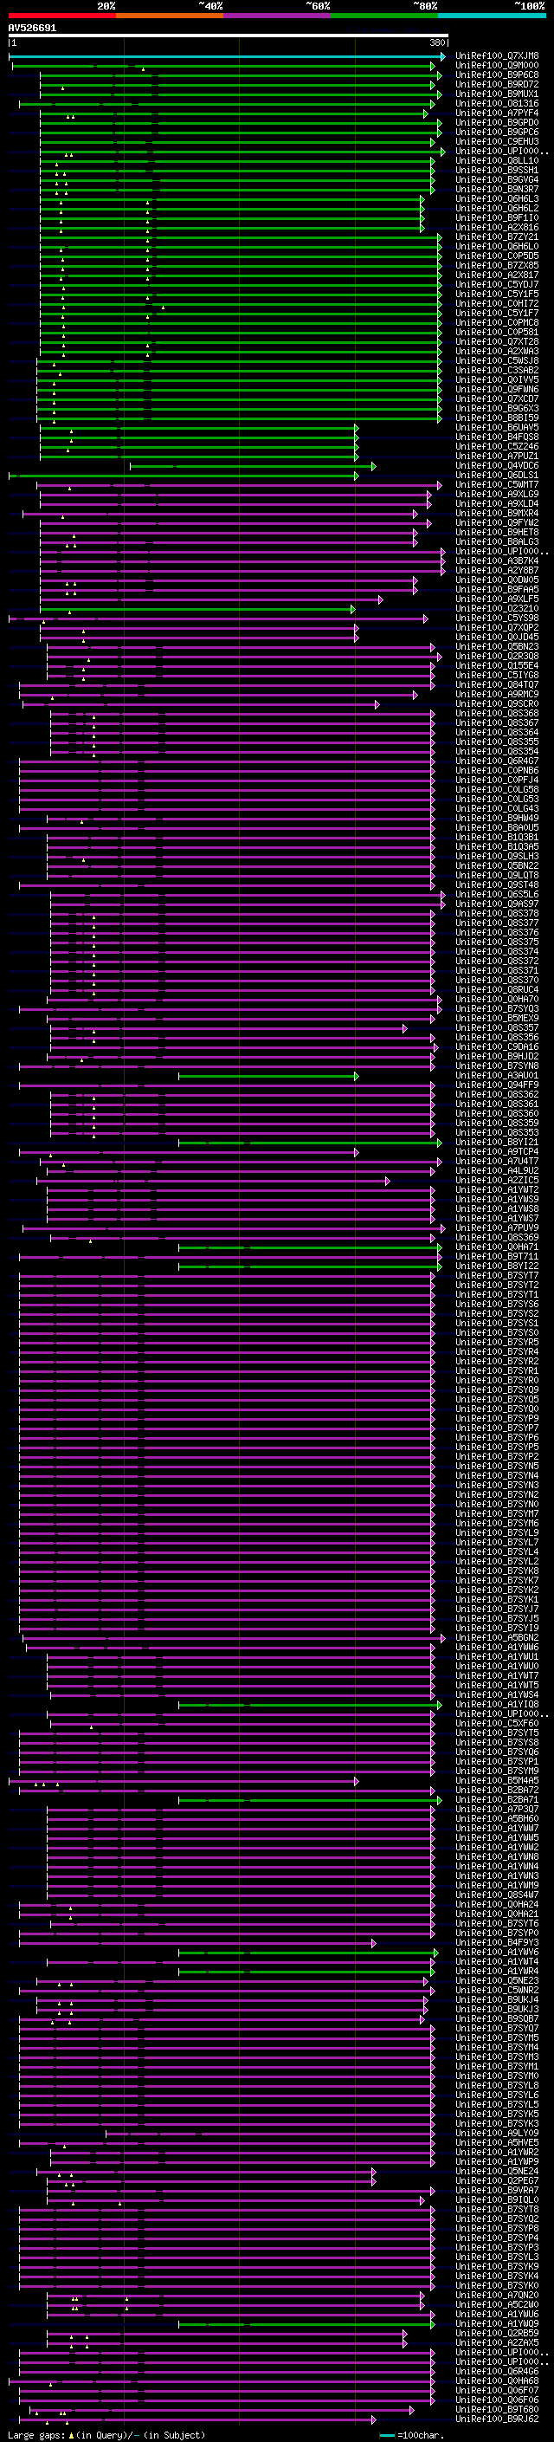The image size is (554, 2442).
Task: Click the green alignment bar for UniRef100_Q4VDC6
Action: (x=253, y=465)
